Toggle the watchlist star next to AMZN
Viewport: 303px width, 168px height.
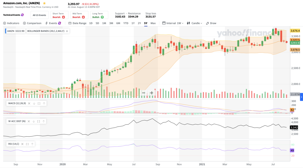click(44, 3)
